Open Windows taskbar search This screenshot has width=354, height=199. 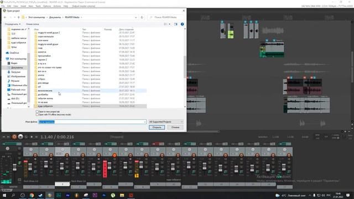tap(13, 195)
